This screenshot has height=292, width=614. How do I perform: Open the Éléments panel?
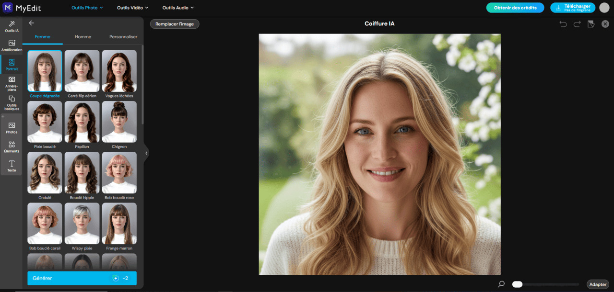coord(11,147)
